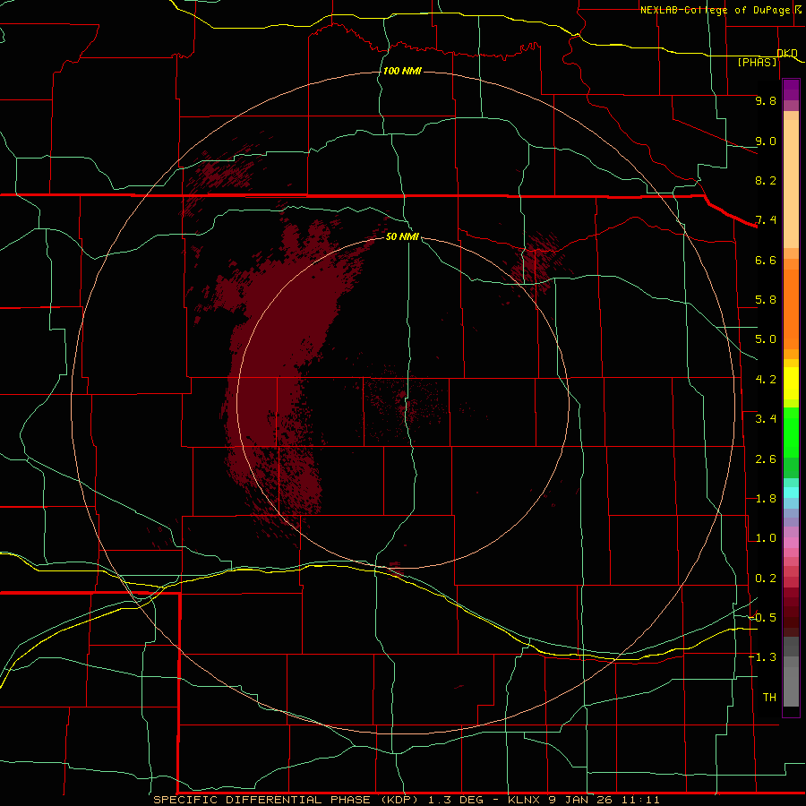
Task: Click the 1.0 scale value
Action: pos(766,538)
